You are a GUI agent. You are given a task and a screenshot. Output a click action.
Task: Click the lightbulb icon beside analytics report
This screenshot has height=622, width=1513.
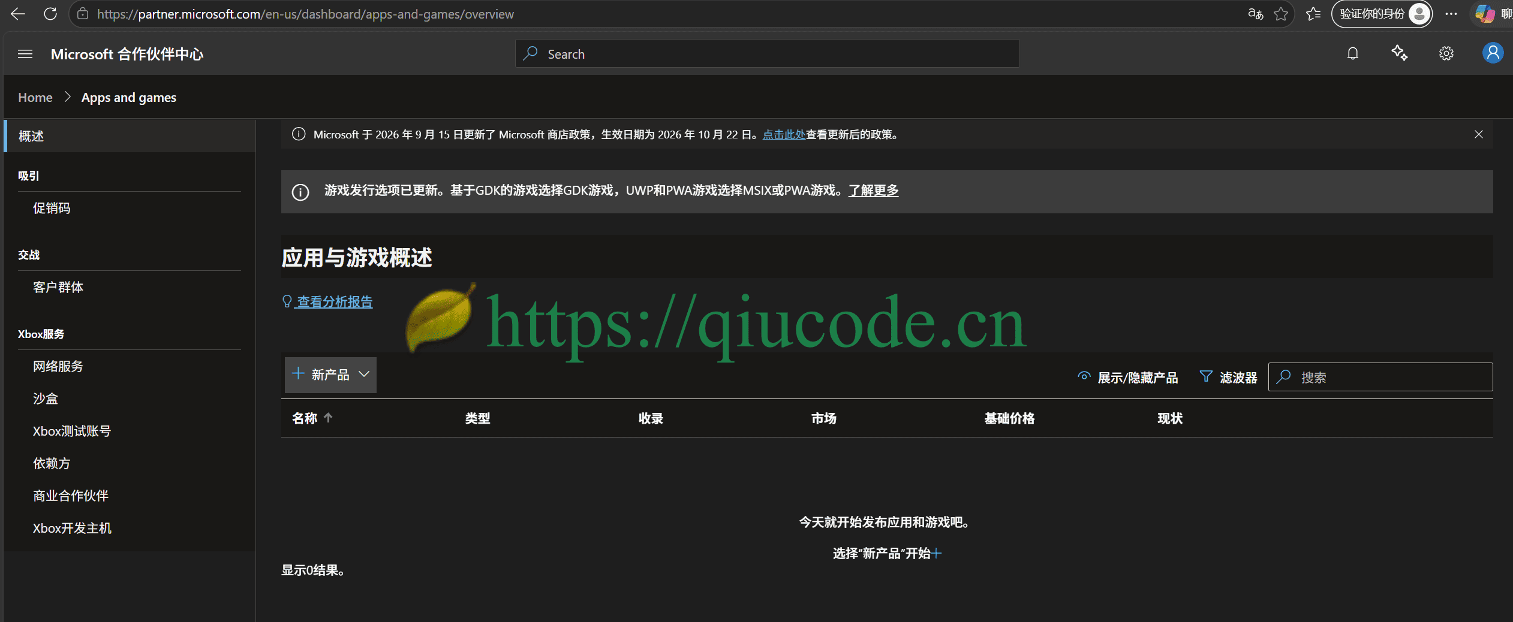(x=287, y=301)
